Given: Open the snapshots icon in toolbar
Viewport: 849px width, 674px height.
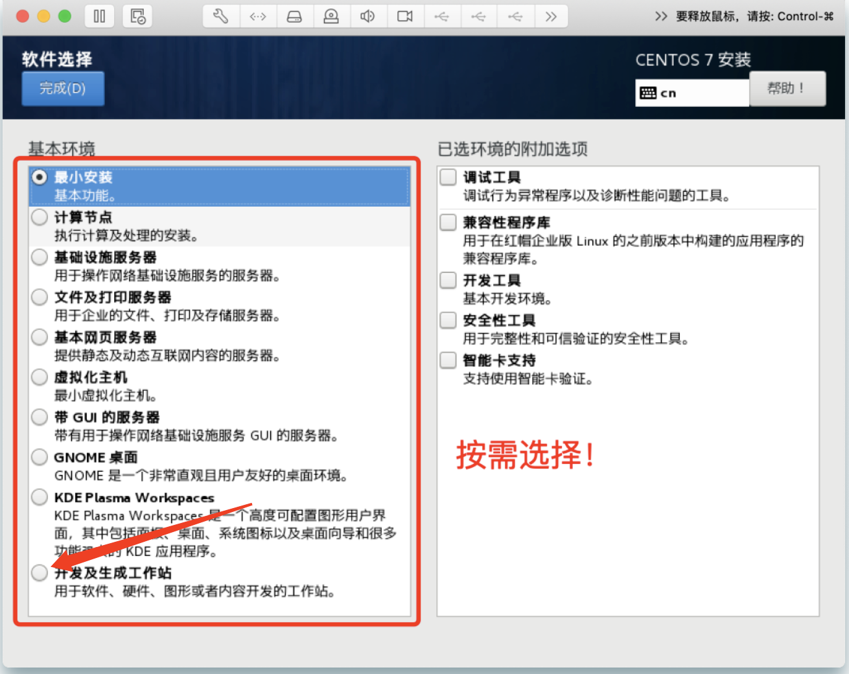Looking at the screenshot, I should pos(137,16).
